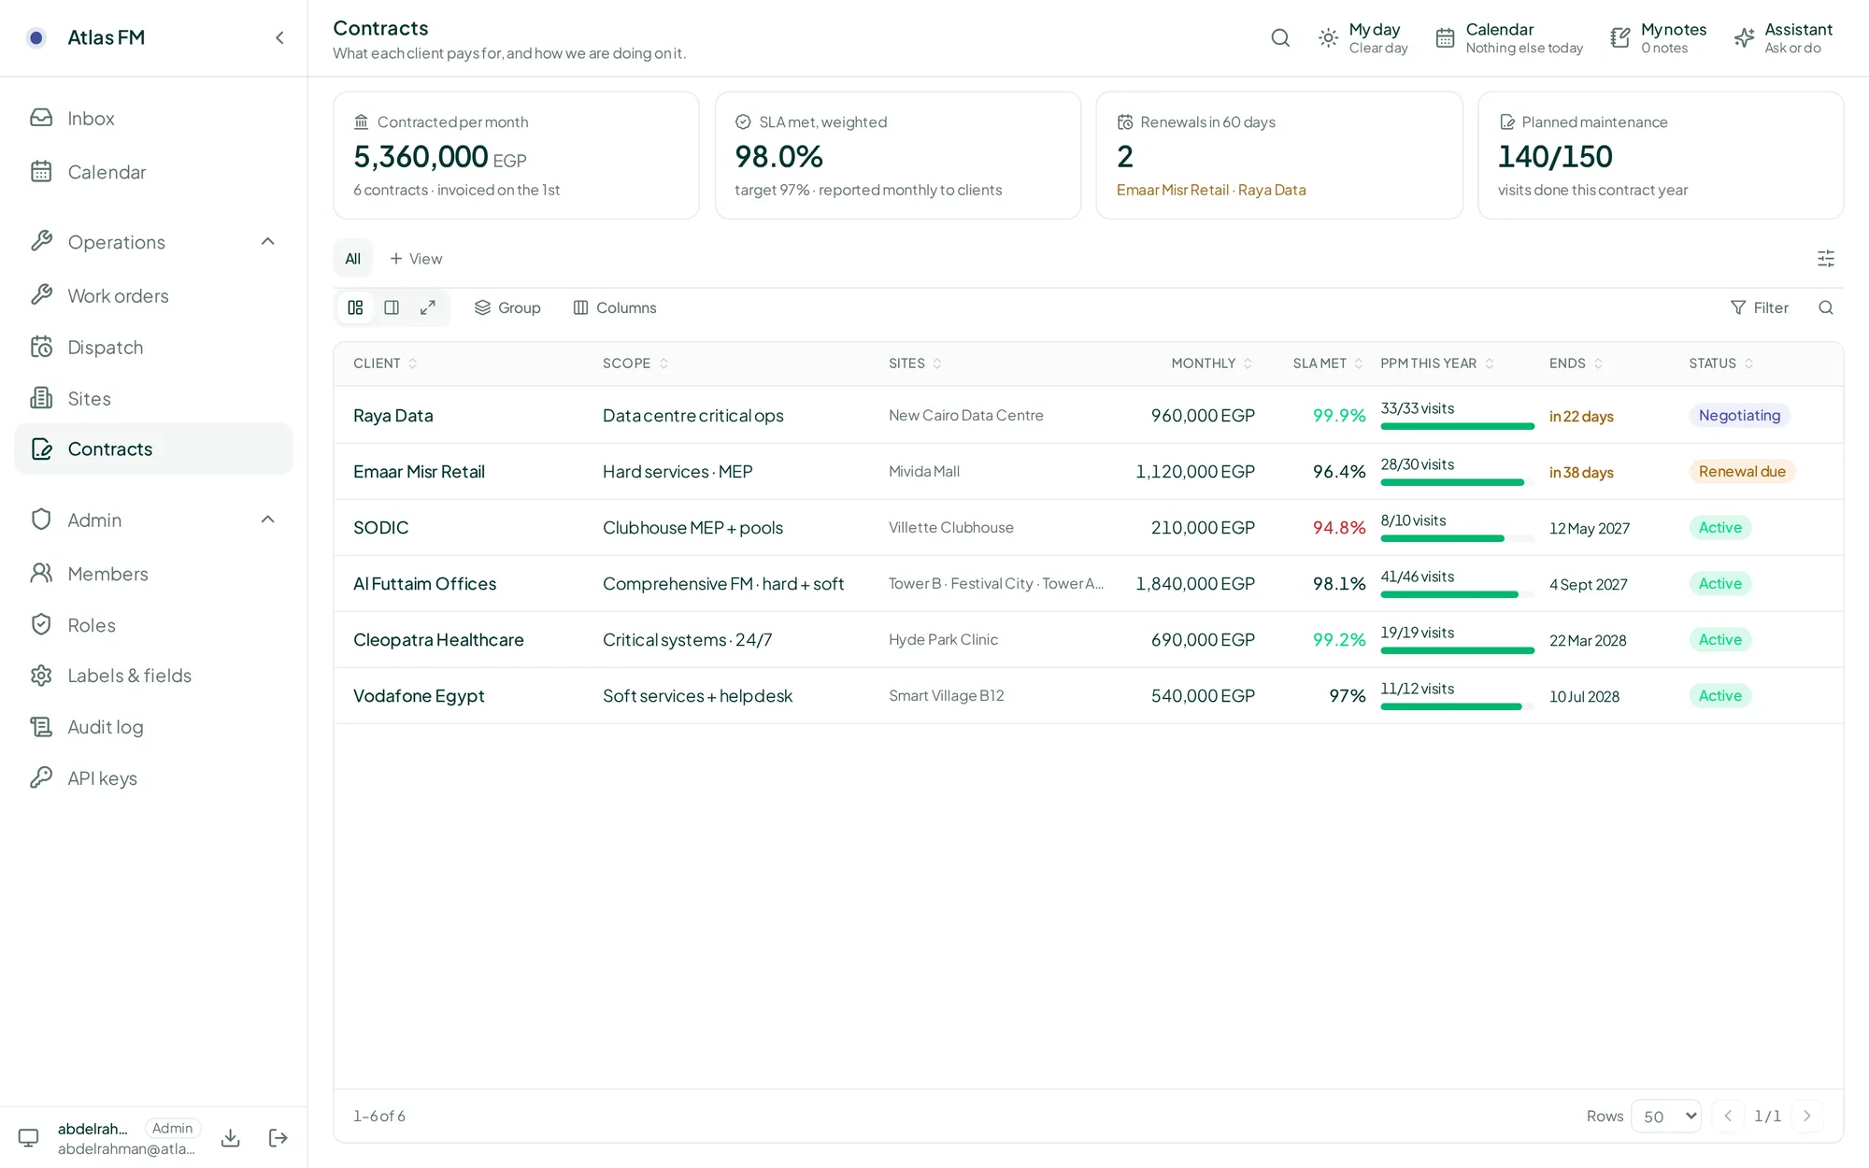Open Calendar in sidebar
Screen dimensions: 1869x1168
(x=153, y=172)
